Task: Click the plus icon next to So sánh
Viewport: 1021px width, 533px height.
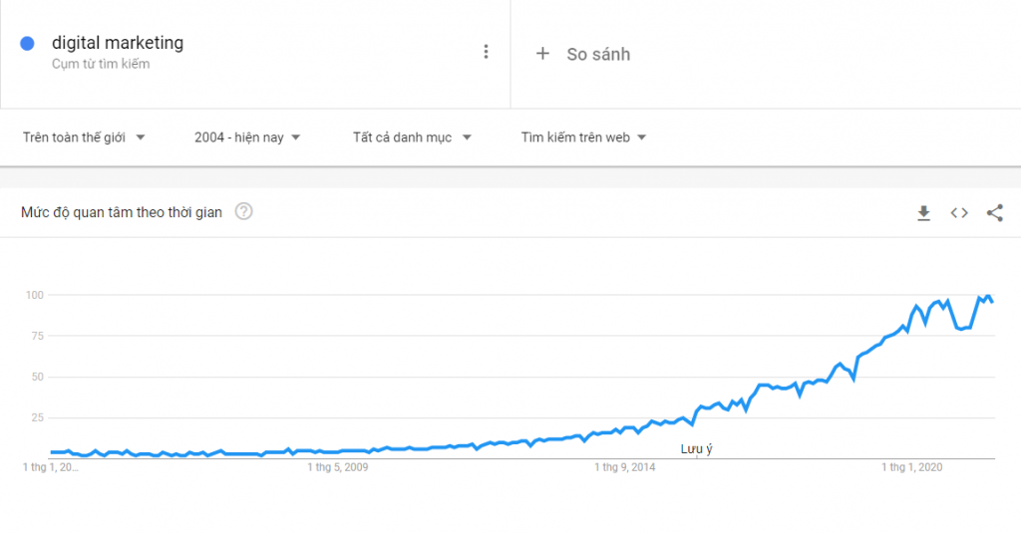Action: click(542, 54)
